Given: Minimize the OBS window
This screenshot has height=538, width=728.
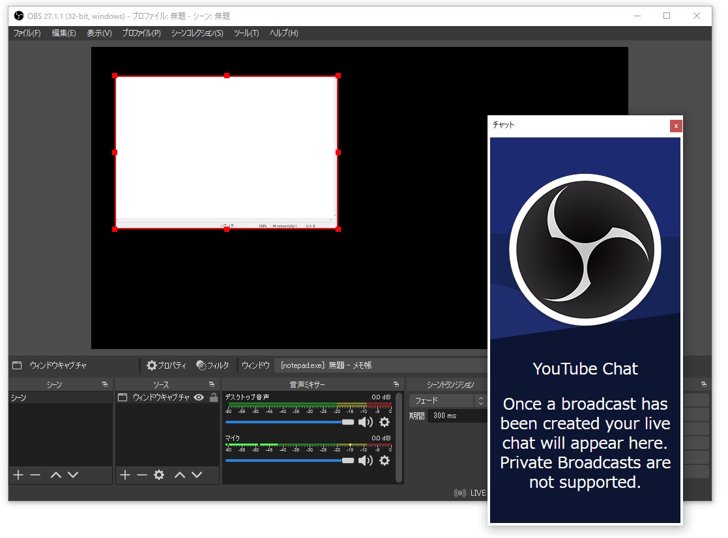Looking at the screenshot, I should click(x=637, y=16).
